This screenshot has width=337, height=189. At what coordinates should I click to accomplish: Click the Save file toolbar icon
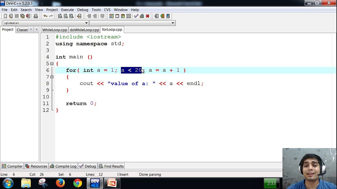tap(17, 16)
